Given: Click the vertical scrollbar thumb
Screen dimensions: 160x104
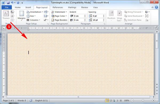Looking at the screenshot, I should coord(157,41).
